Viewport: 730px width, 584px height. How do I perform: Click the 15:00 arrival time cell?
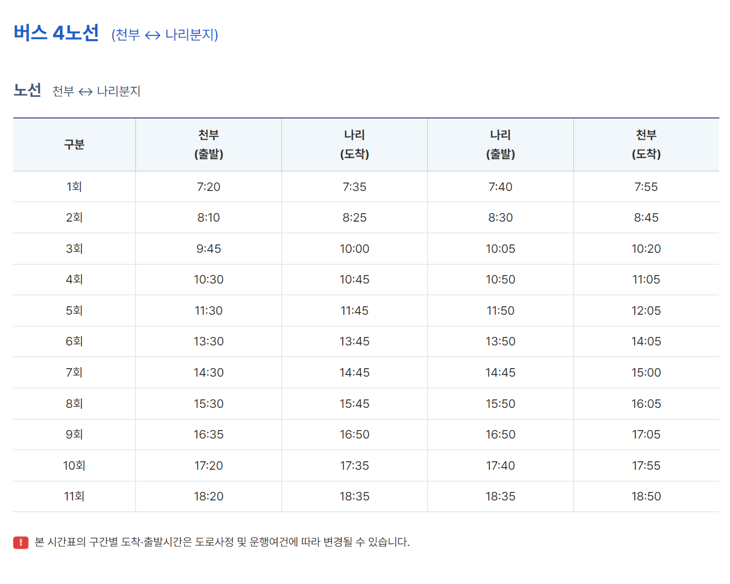(x=646, y=372)
